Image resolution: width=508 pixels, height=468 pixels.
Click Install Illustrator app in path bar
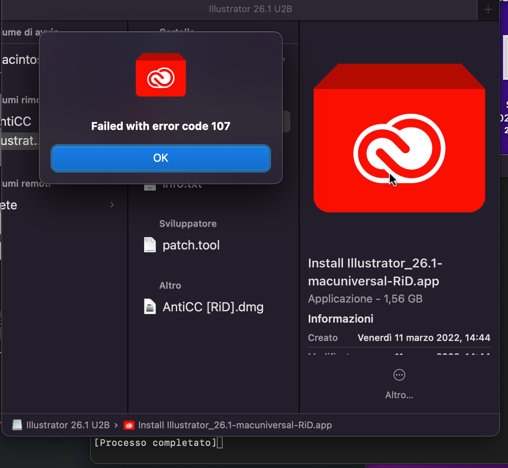(x=235, y=425)
